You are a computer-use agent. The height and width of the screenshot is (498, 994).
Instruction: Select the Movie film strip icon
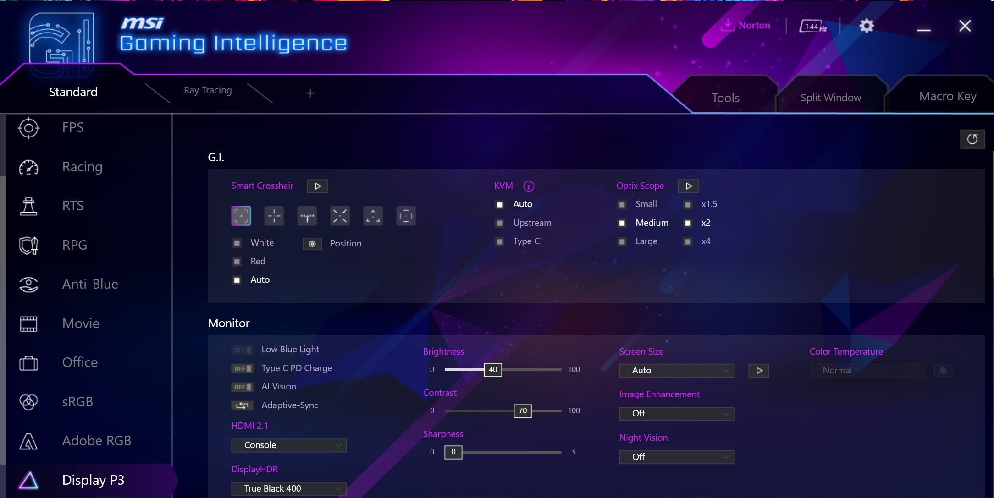click(x=28, y=324)
